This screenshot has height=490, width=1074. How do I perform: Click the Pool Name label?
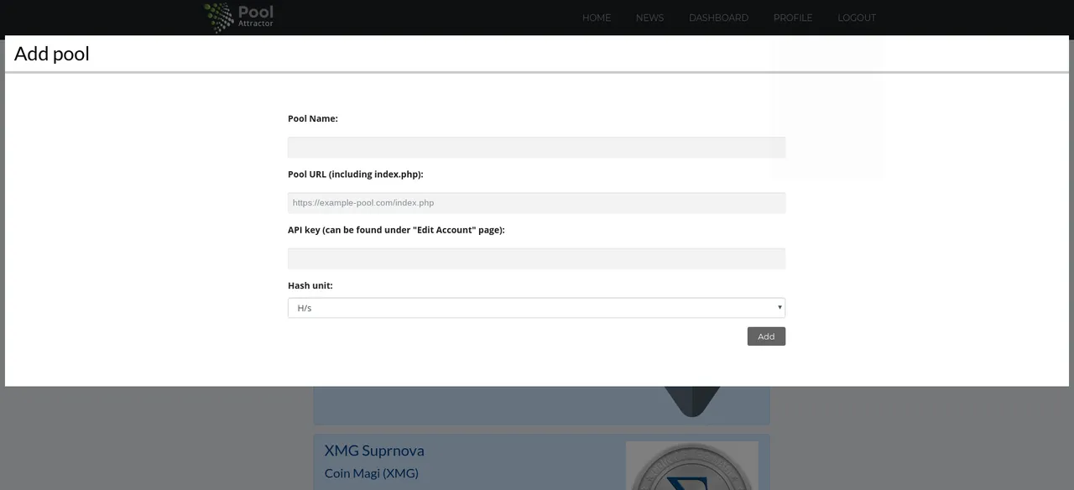tap(313, 118)
